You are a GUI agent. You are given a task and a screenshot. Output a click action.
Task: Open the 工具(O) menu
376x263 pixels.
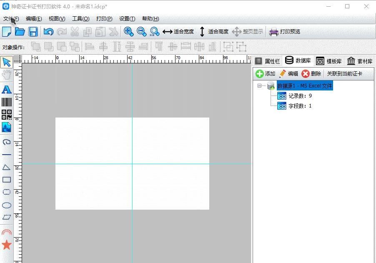80,19
